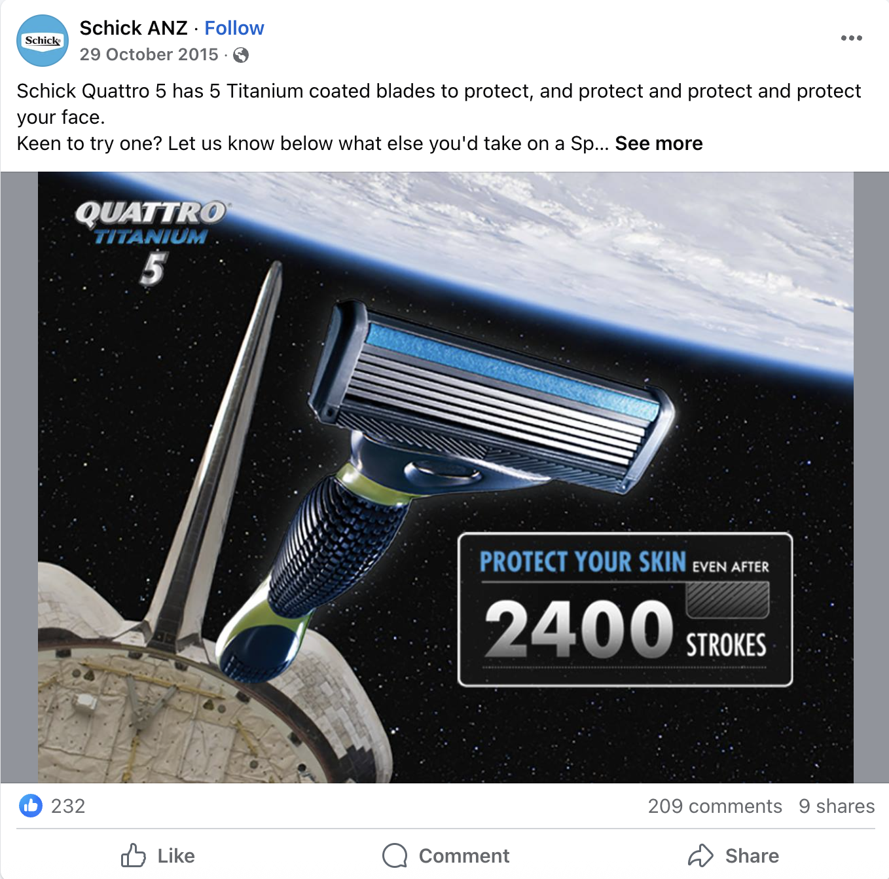Click the 2400 Strokes banner in image
The image size is (889, 879).
(x=625, y=610)
